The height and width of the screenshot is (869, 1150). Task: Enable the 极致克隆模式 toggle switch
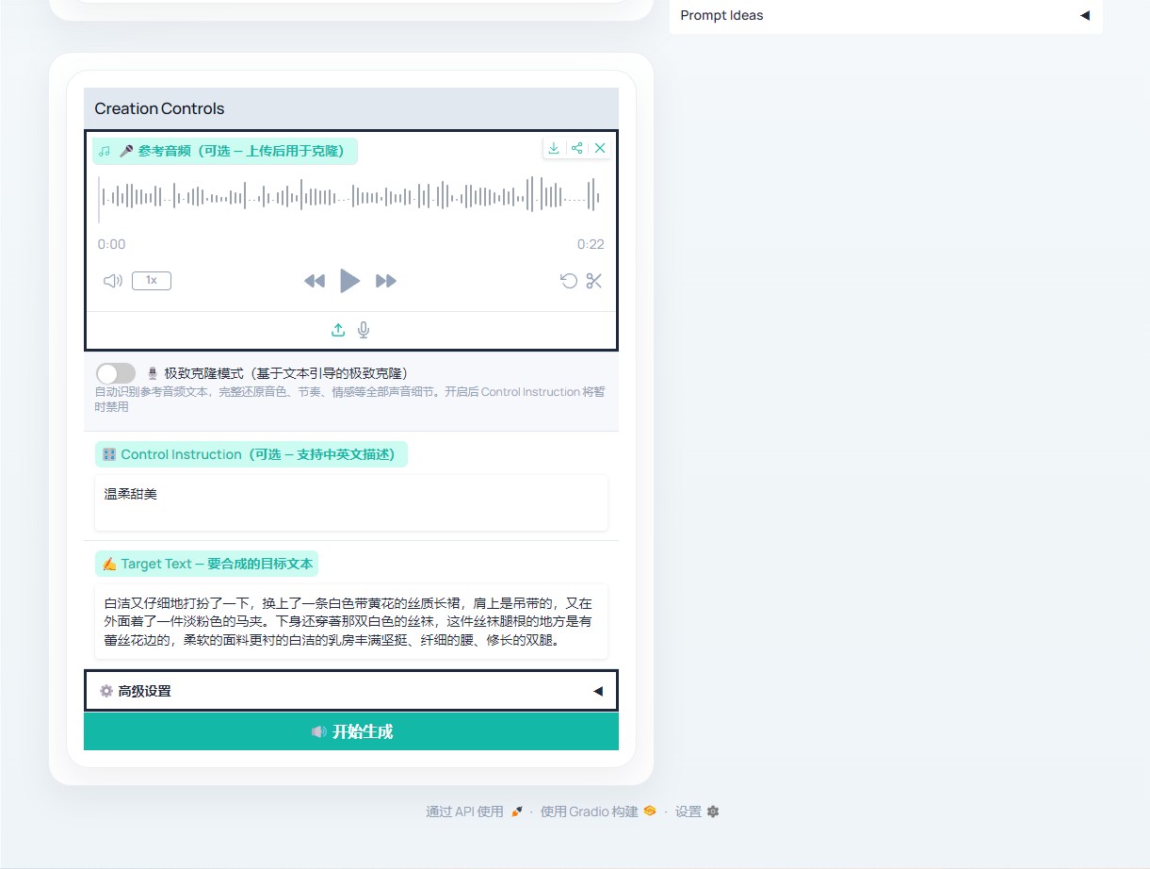116,373
